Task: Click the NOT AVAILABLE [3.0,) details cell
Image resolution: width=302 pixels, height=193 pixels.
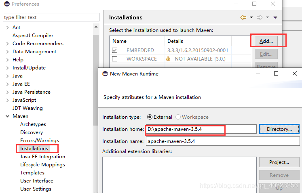Action: click(200, 59)
